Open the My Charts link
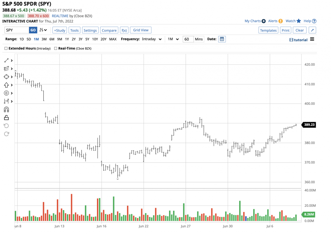This screenshot has width=331, height=234. pyautogui.click(x=252, y=21)
